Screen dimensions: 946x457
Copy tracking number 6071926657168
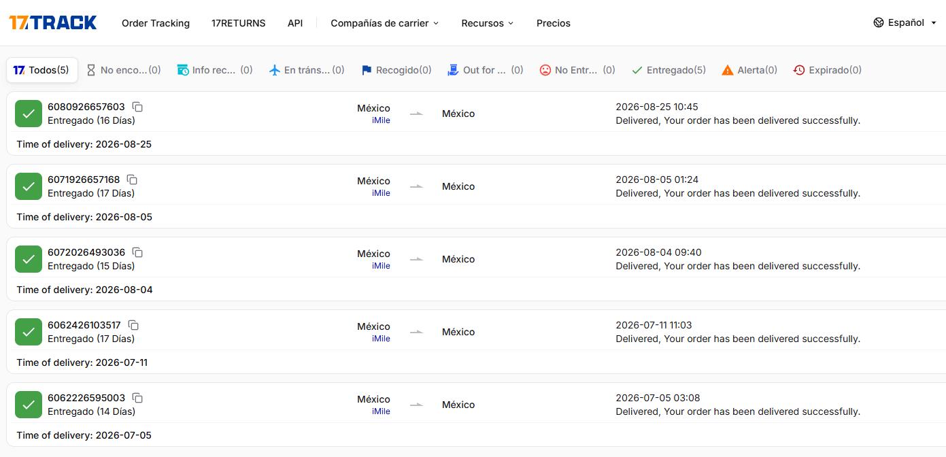coord(132,180)
